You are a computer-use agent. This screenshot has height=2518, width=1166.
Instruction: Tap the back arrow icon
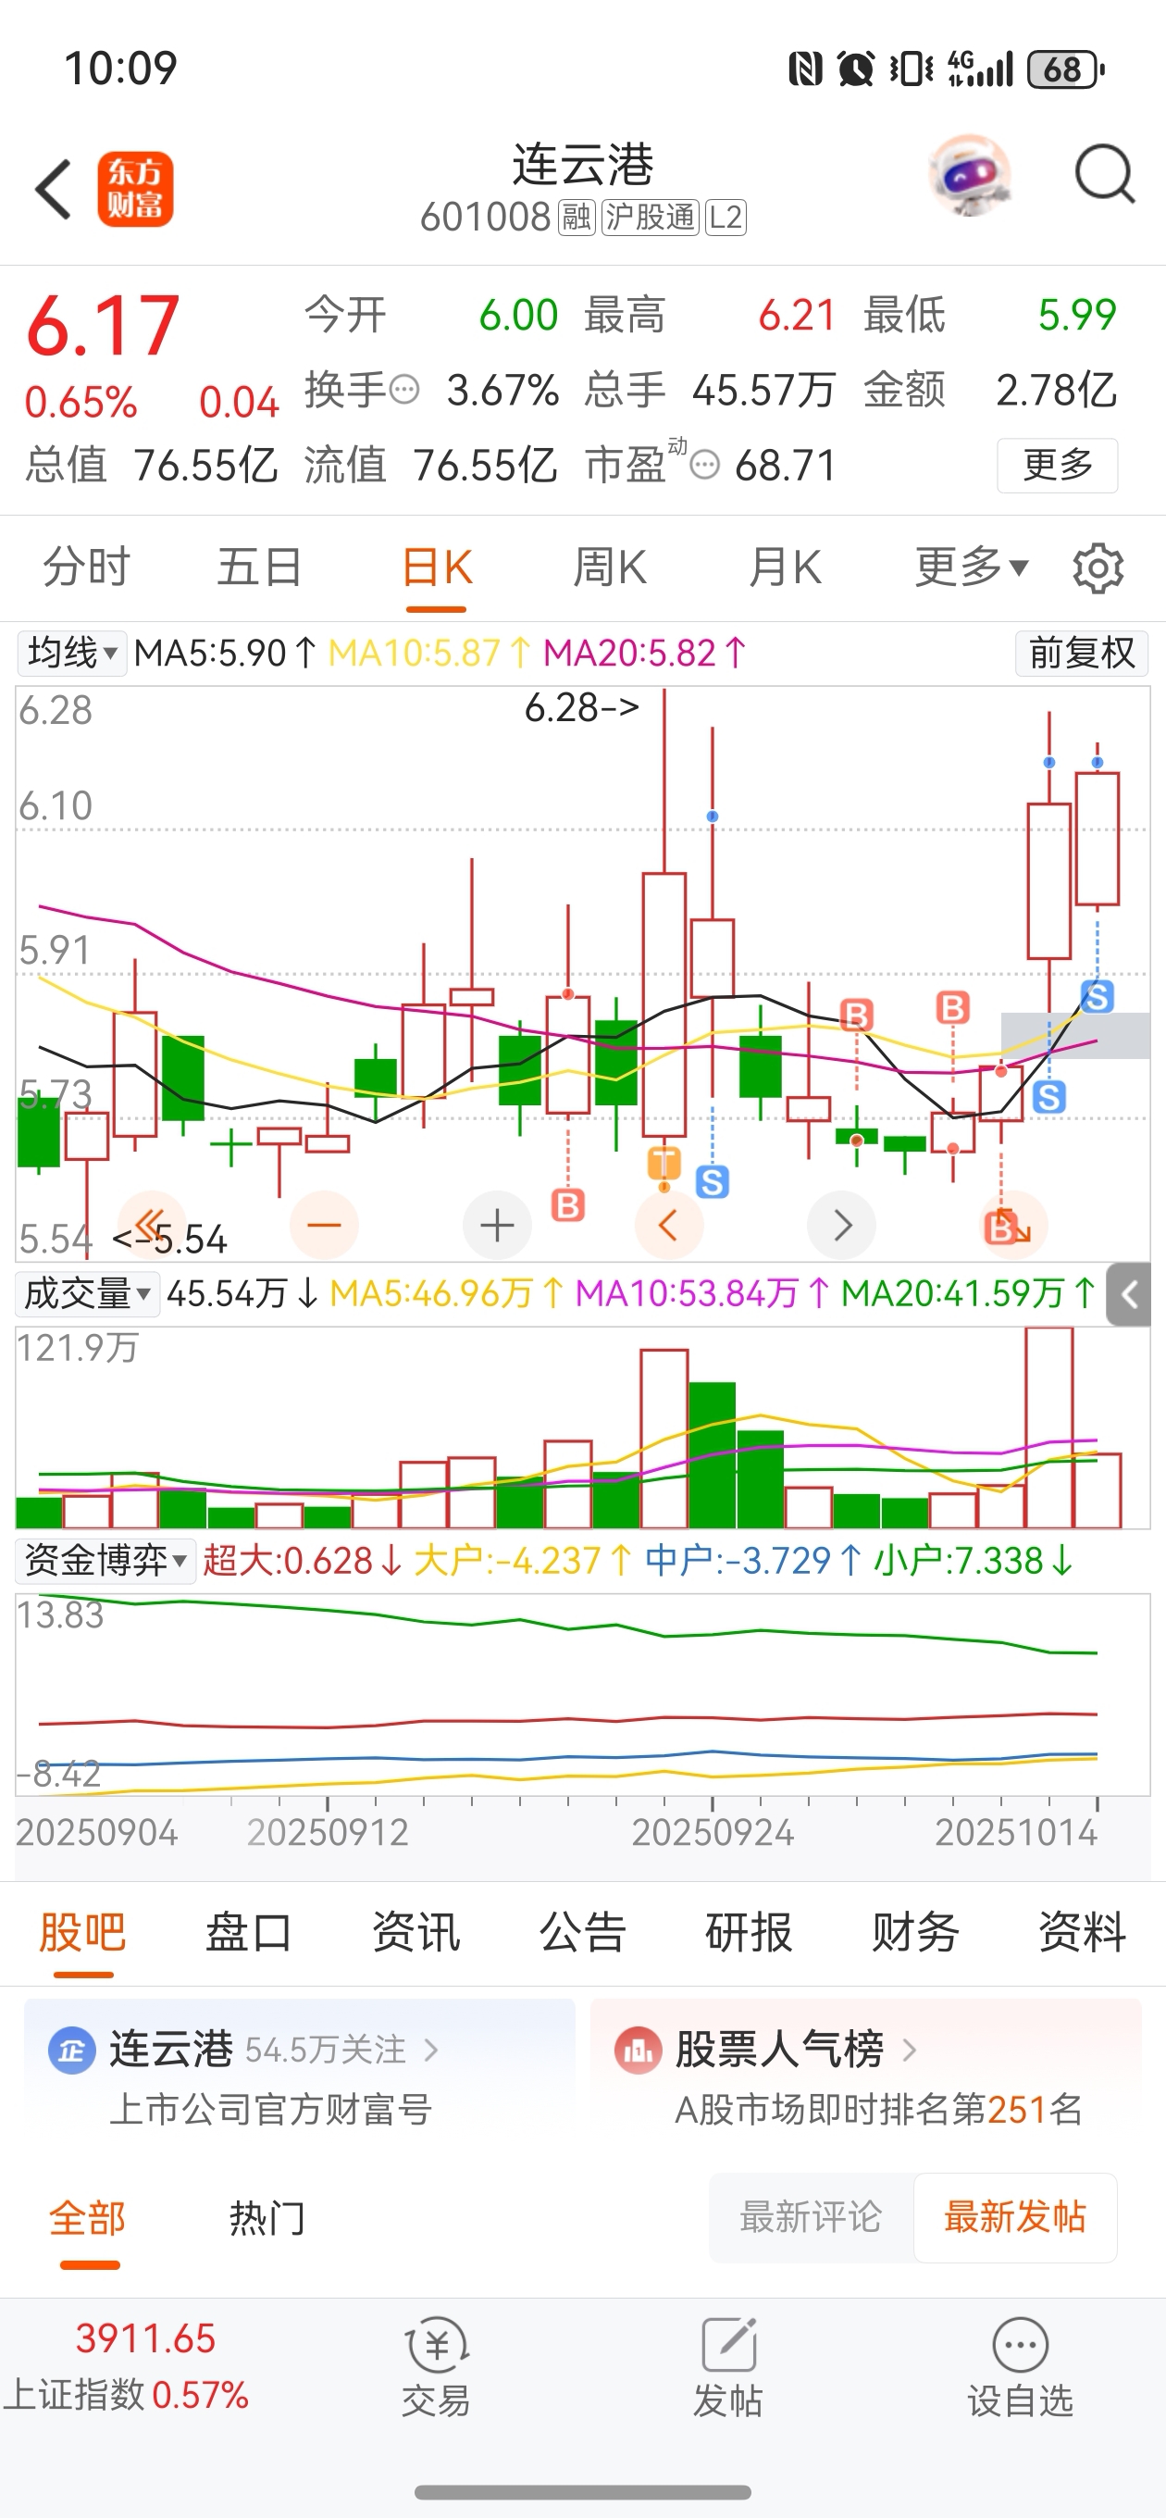click(54, 190)
